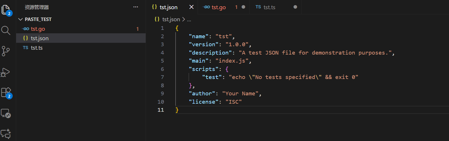
Task: Click the opening brace on line 1
Action: click(x=177, y=28)
